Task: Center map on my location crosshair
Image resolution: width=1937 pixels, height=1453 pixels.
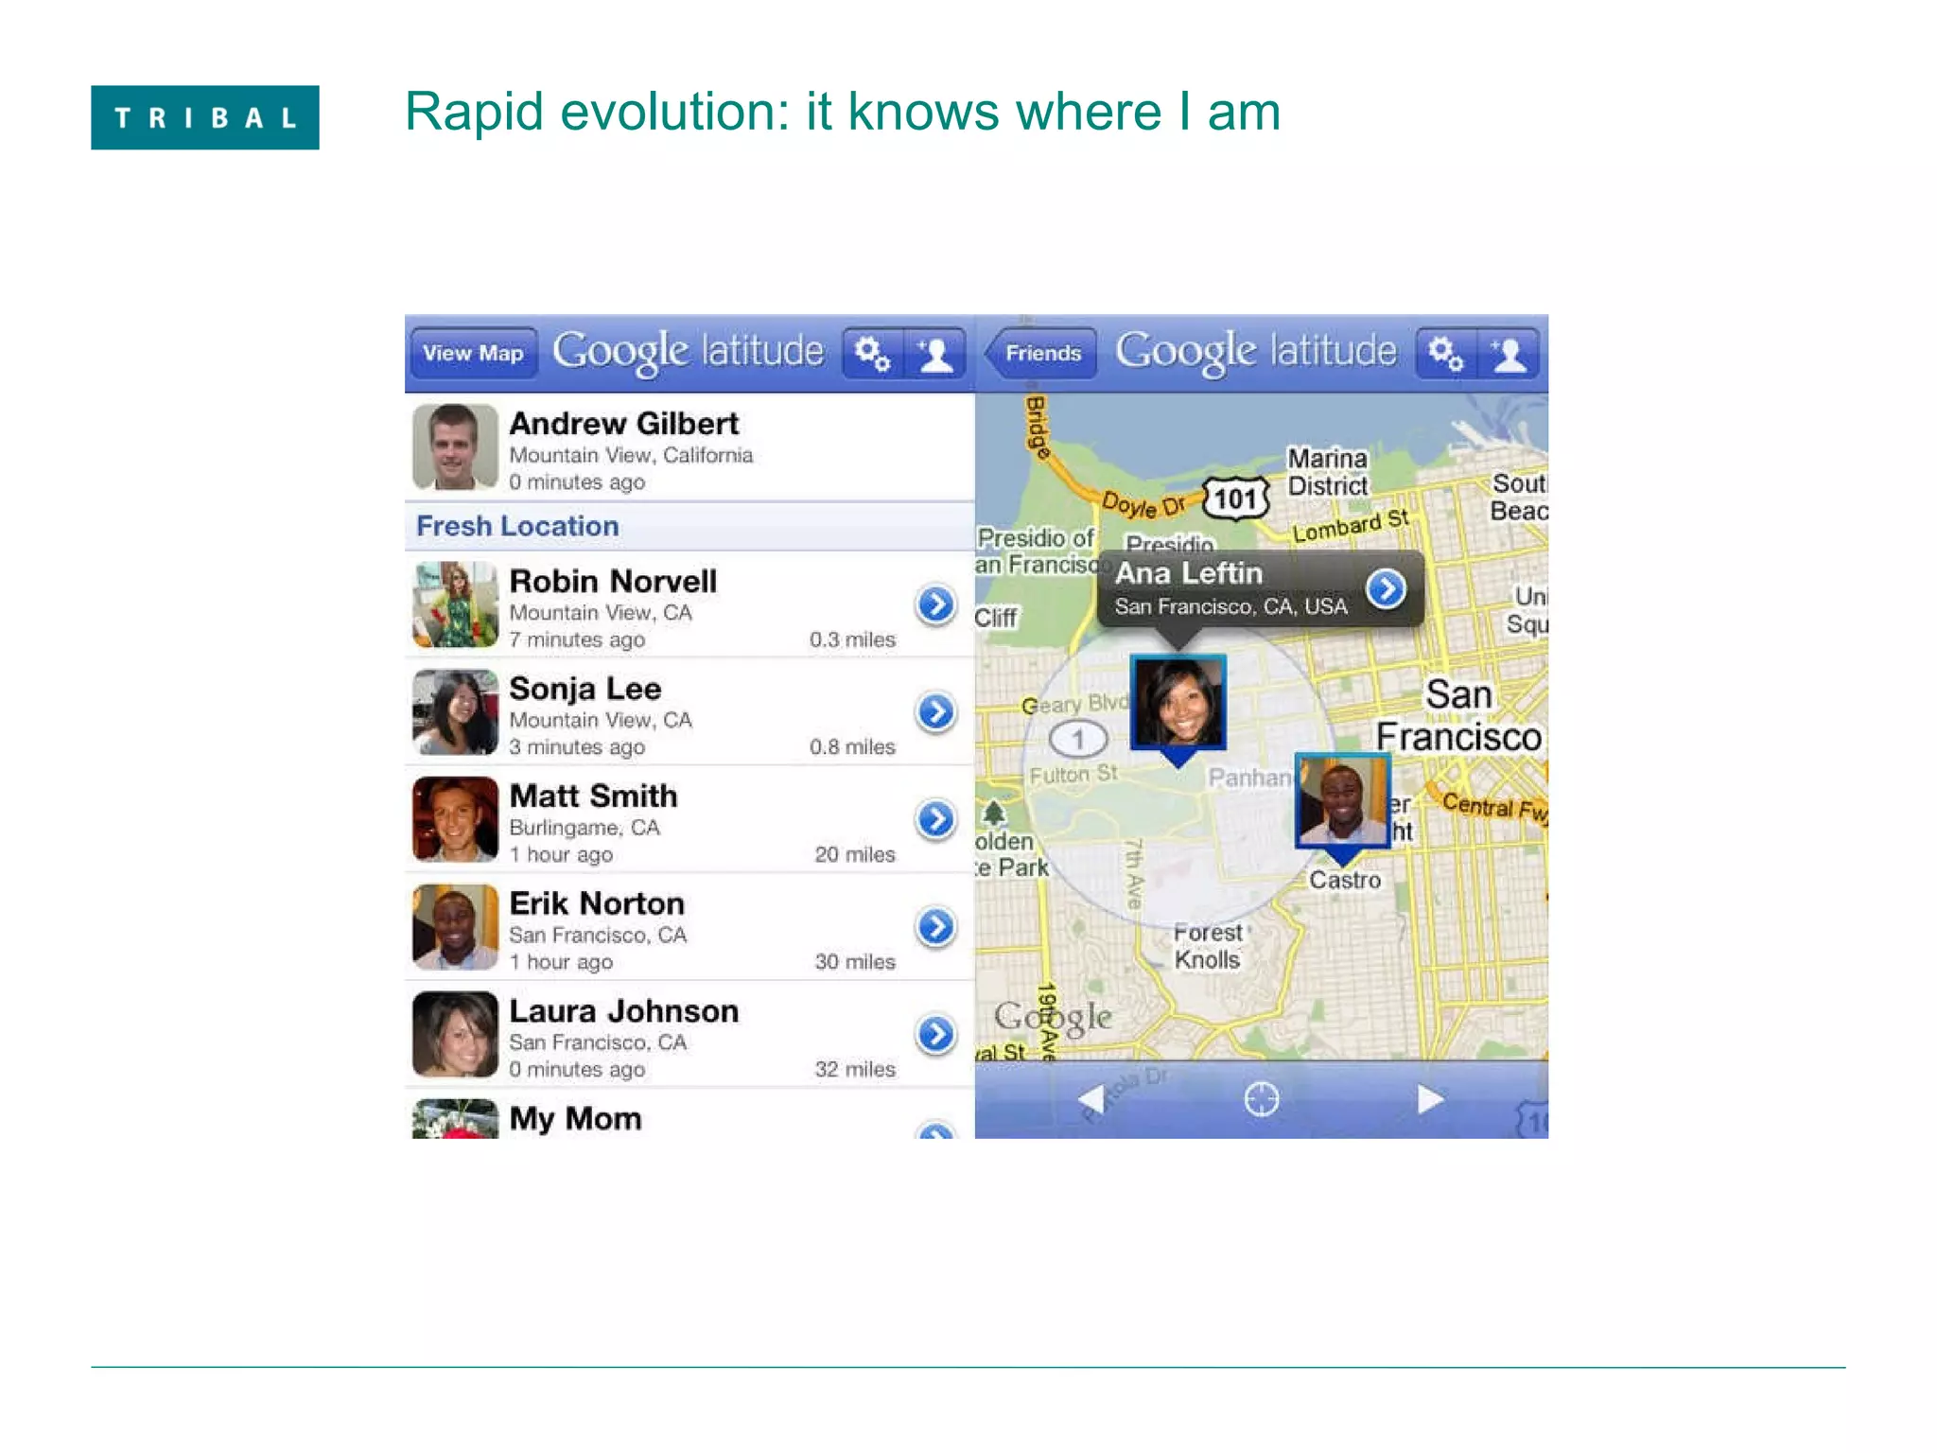Action: click(x=1261, y=1099)
